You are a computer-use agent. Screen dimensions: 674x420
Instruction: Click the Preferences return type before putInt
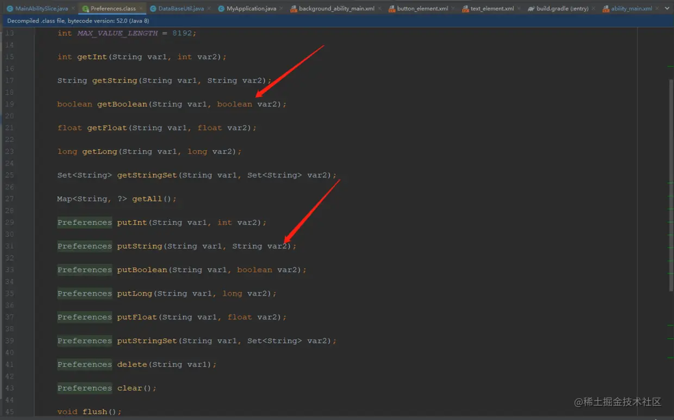[x=84, y=223]
